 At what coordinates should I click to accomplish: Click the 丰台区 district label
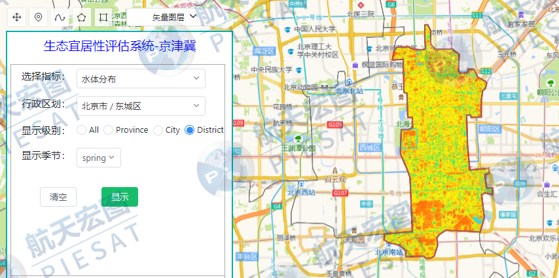click(247, 256)
